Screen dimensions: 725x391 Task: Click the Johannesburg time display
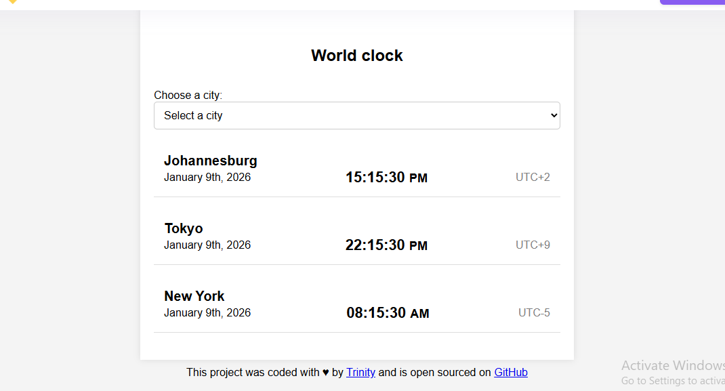click(x=387, y=177)
